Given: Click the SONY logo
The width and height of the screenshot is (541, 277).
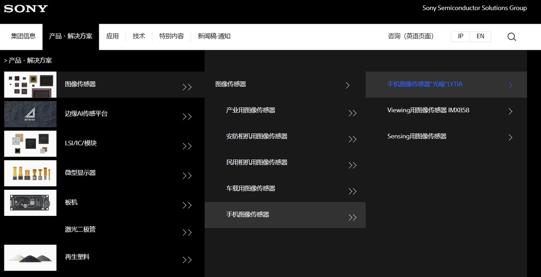Looking at the screenshot, I should 26,9.
